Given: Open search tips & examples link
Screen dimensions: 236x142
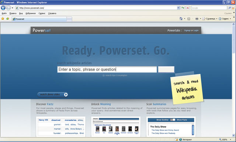Looking at the screenshot, I should (115, 75).
